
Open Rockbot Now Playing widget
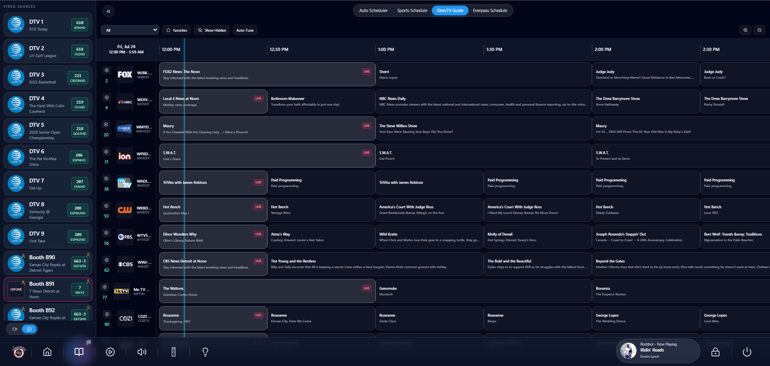coord(658,351)
